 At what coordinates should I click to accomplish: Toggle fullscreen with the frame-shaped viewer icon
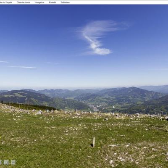click(6, 162)
